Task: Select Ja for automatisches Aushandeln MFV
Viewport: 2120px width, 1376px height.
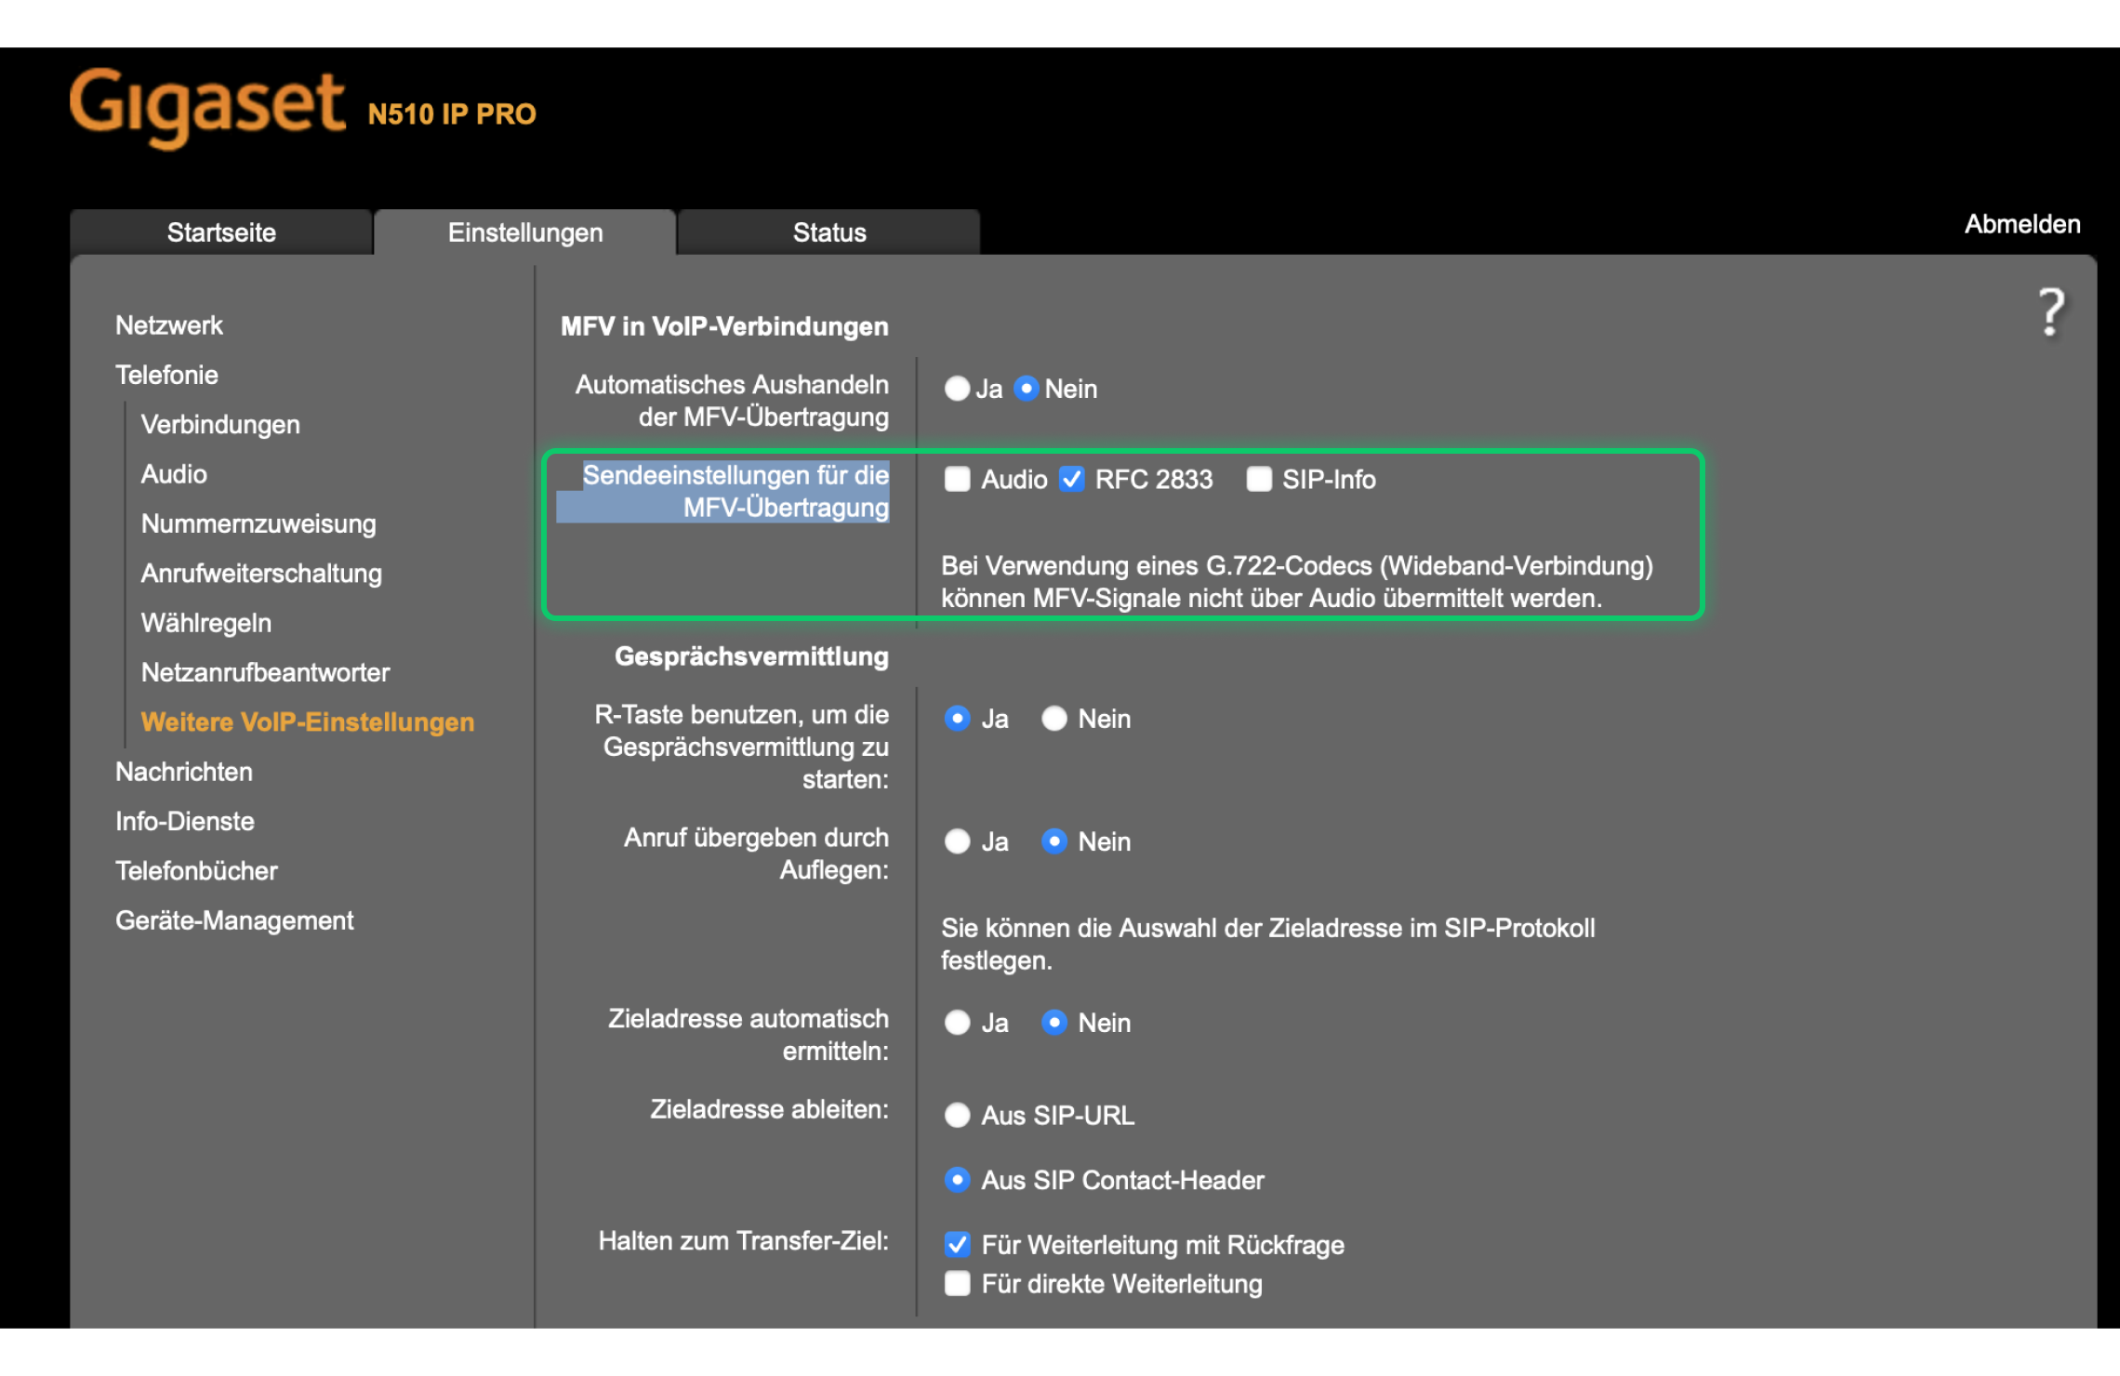Action: pyautogui.click(x=957, y=389)
